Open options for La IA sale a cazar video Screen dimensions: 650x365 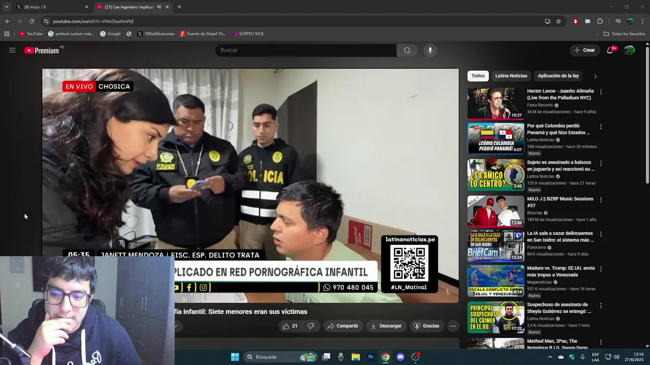[601, 234]
